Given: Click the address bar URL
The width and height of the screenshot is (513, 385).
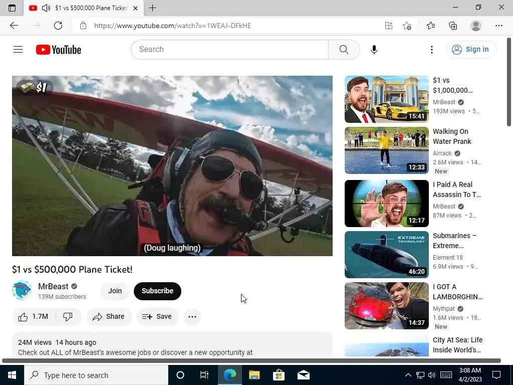Looking at the screenshot, I should (172, 26).
